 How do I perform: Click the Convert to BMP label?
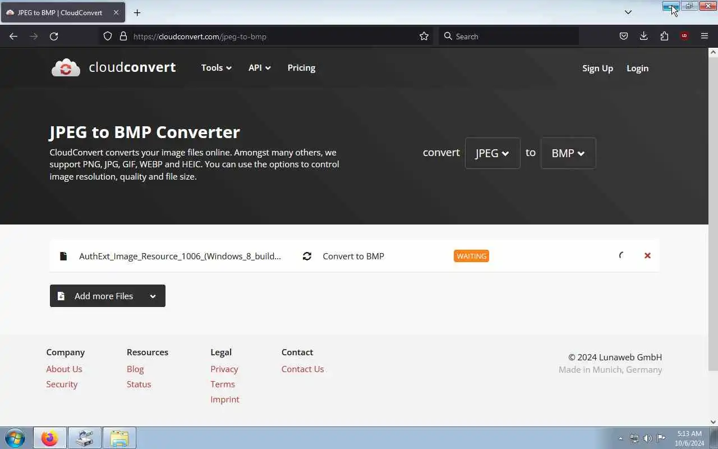353,256
